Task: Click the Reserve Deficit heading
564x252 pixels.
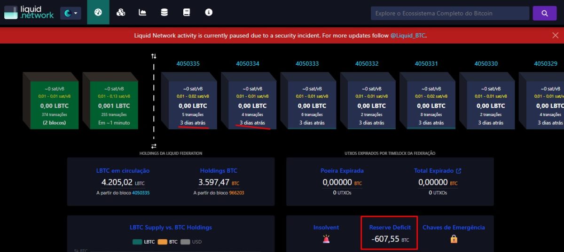Action: [x=390, y=228]
